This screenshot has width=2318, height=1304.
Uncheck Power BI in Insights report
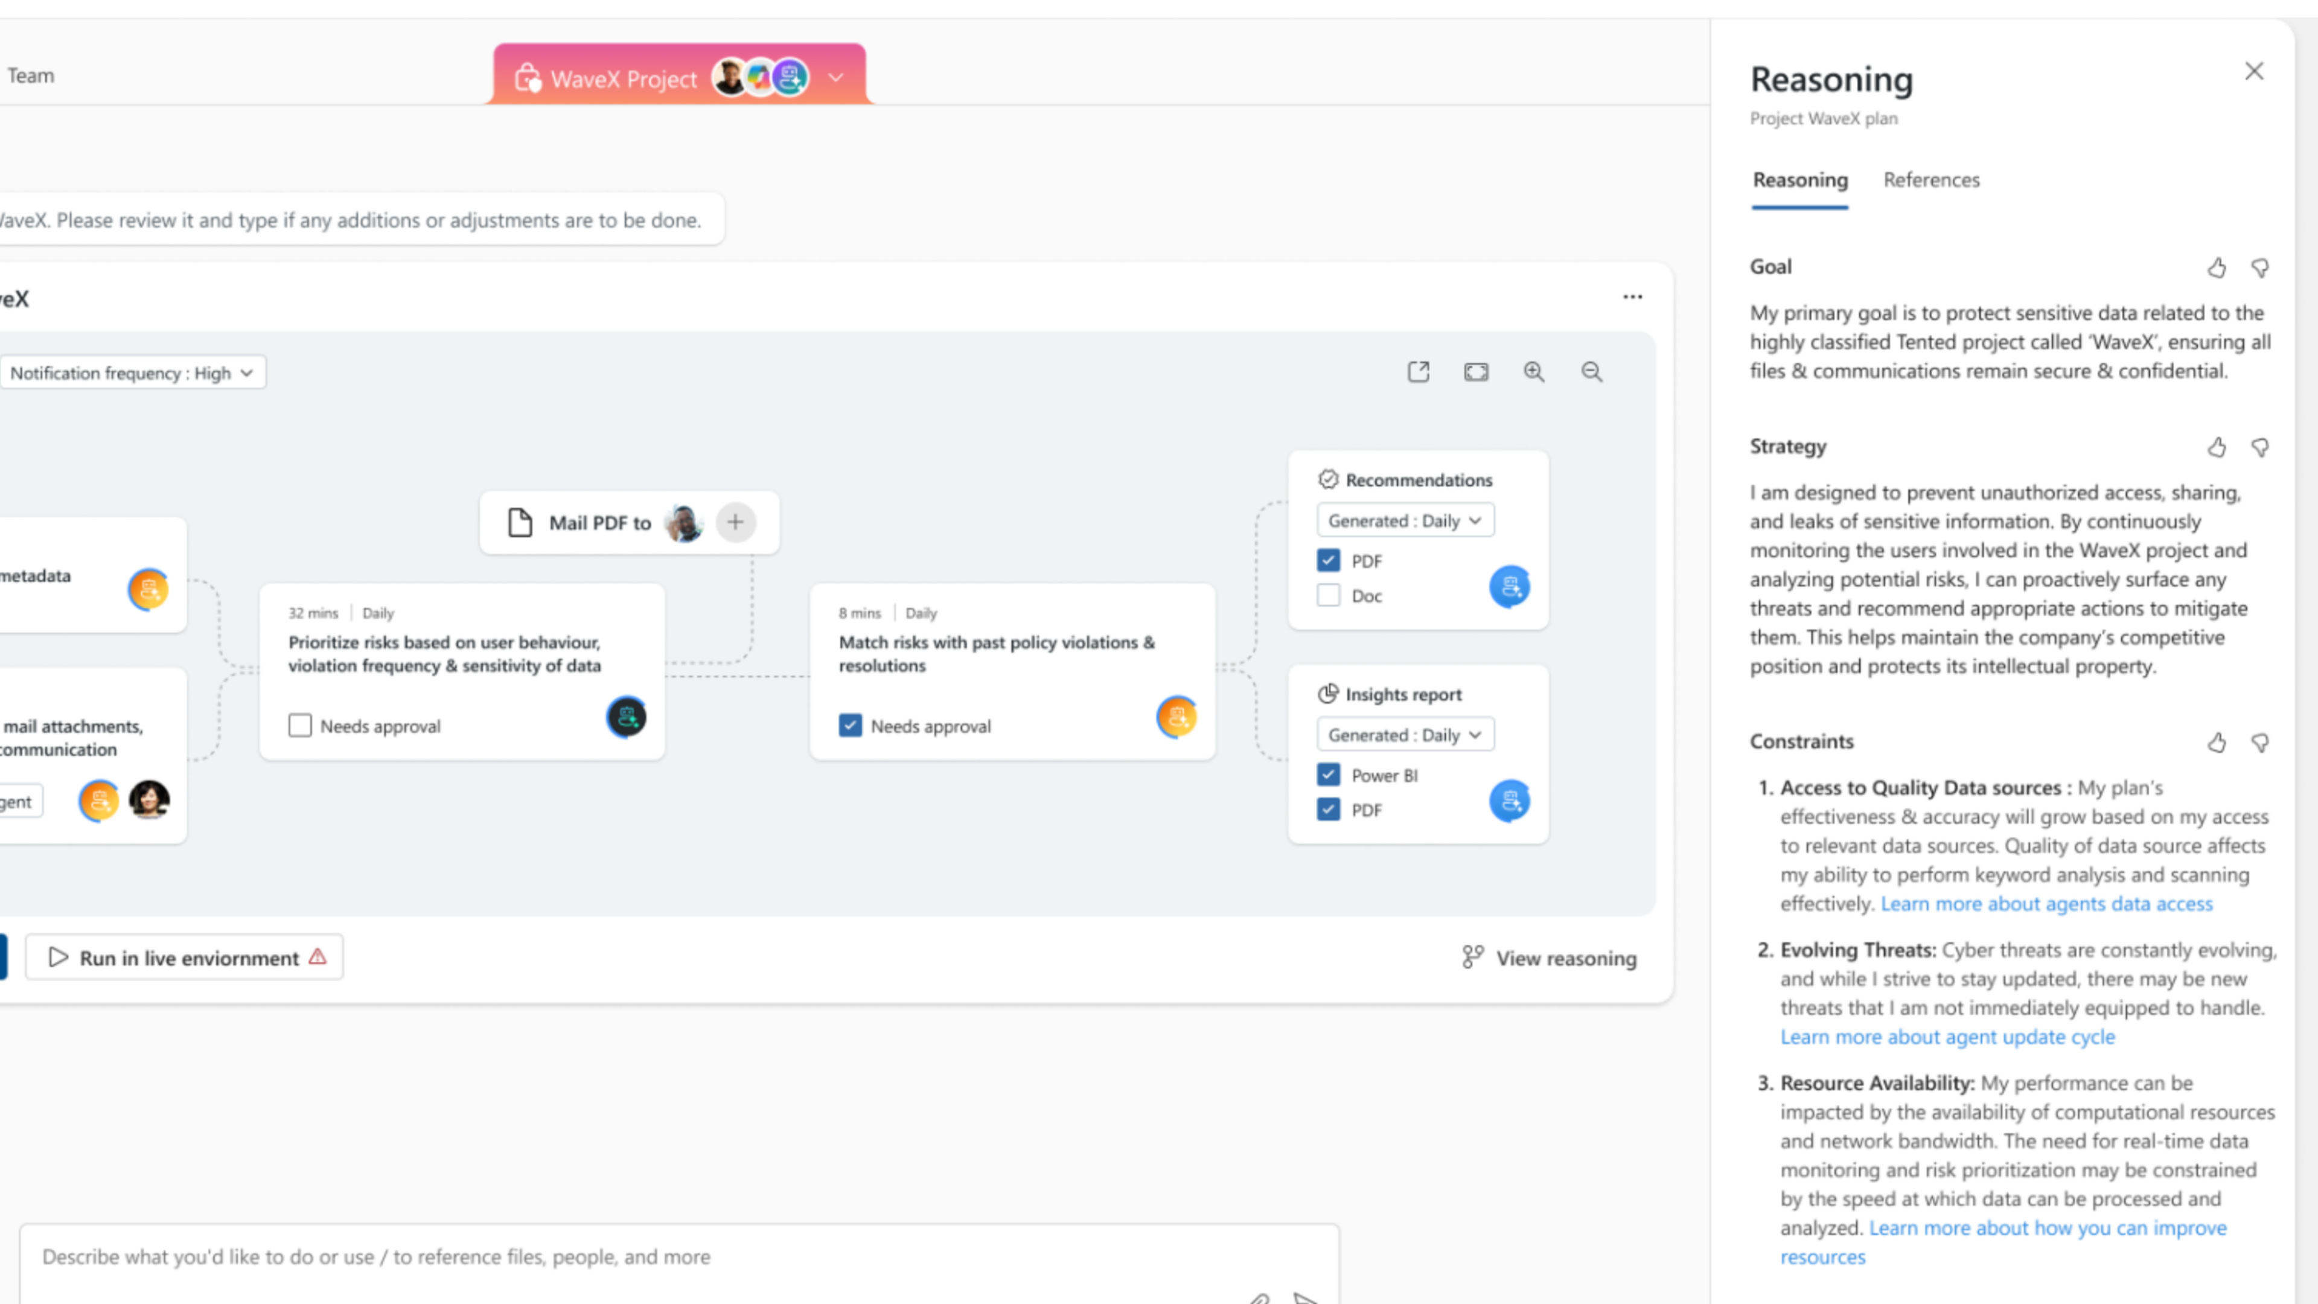click(x=1328, y=775)
